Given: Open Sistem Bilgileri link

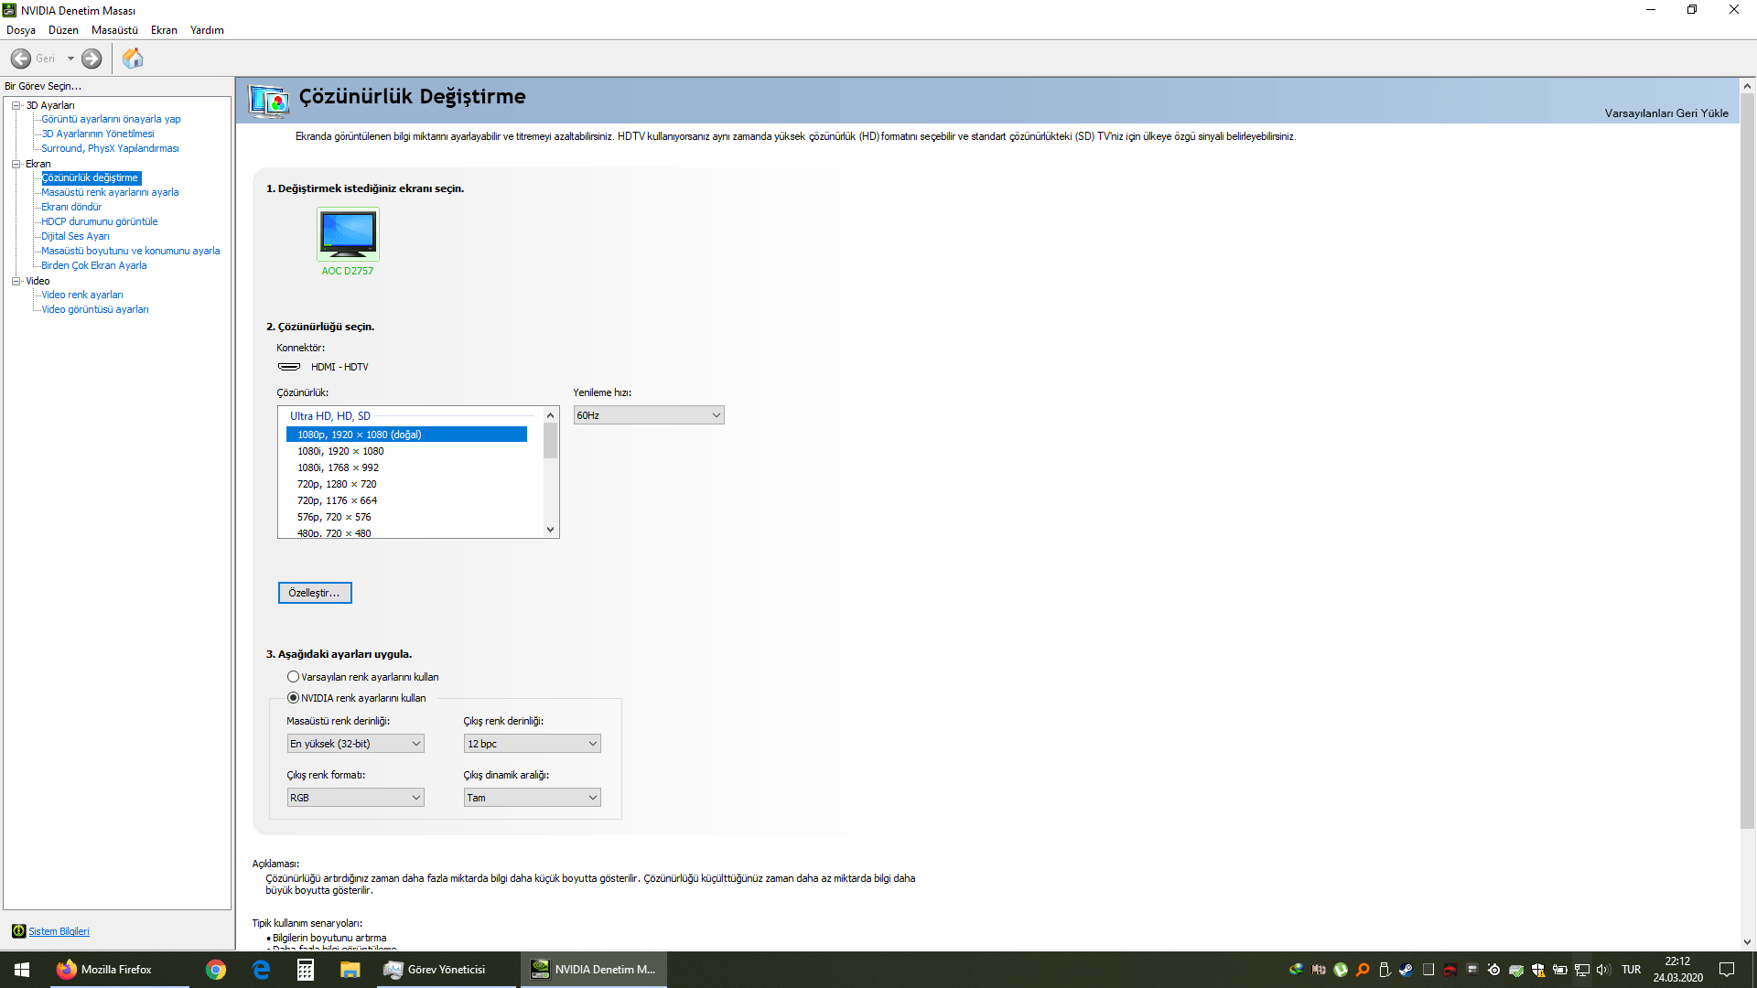Looking at the screenshot, I should 59,931.
